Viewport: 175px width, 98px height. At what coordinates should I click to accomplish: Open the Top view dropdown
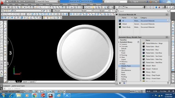point(143,7)
